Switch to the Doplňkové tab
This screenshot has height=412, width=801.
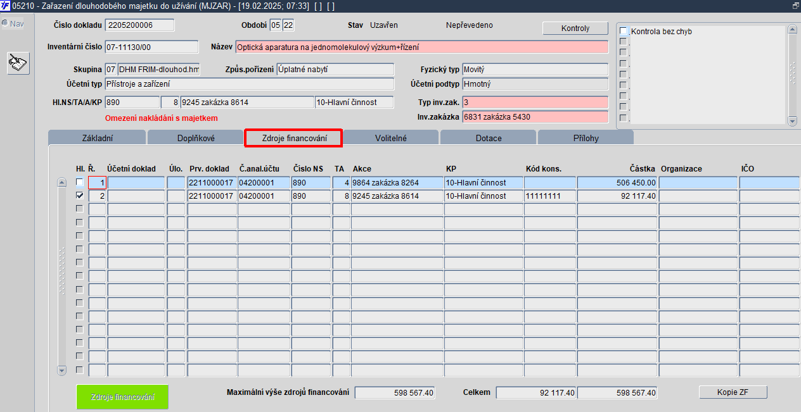pyautogui.click(x=196, y=138)
